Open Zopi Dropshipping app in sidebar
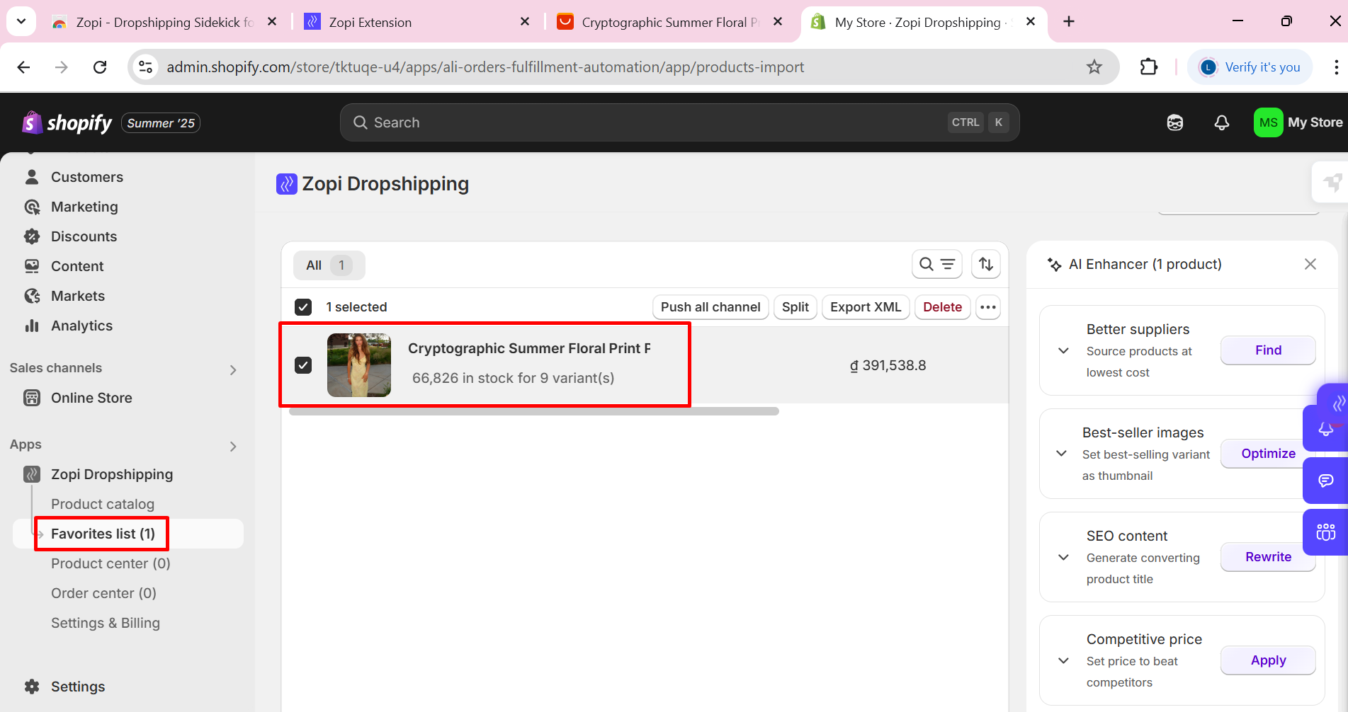Image resolution: width=1348 pixels, height=712 pixels. click(112, 474)
